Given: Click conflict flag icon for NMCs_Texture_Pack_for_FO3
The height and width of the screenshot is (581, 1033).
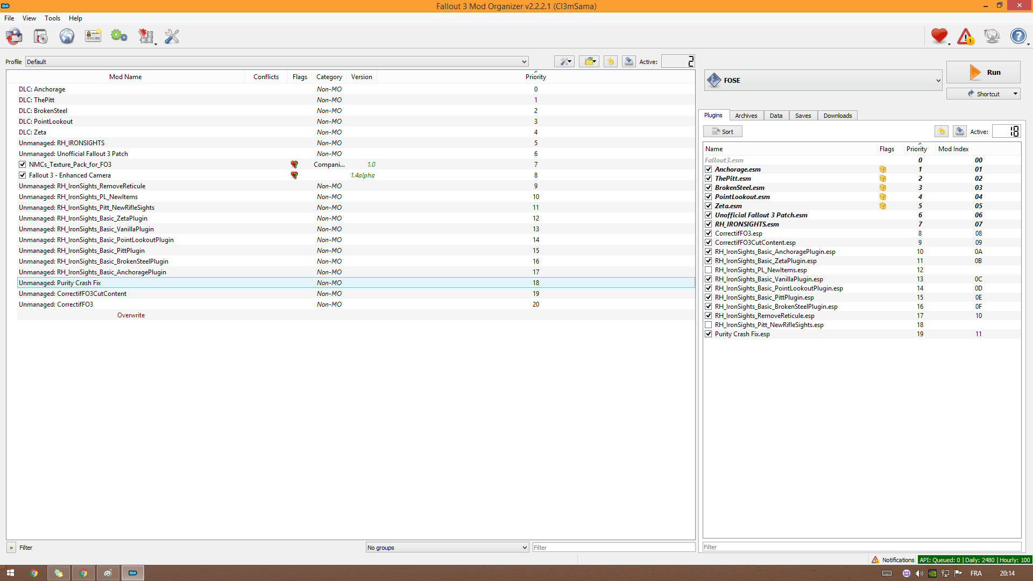Looking at the screenshot, I should click(294, 165).
